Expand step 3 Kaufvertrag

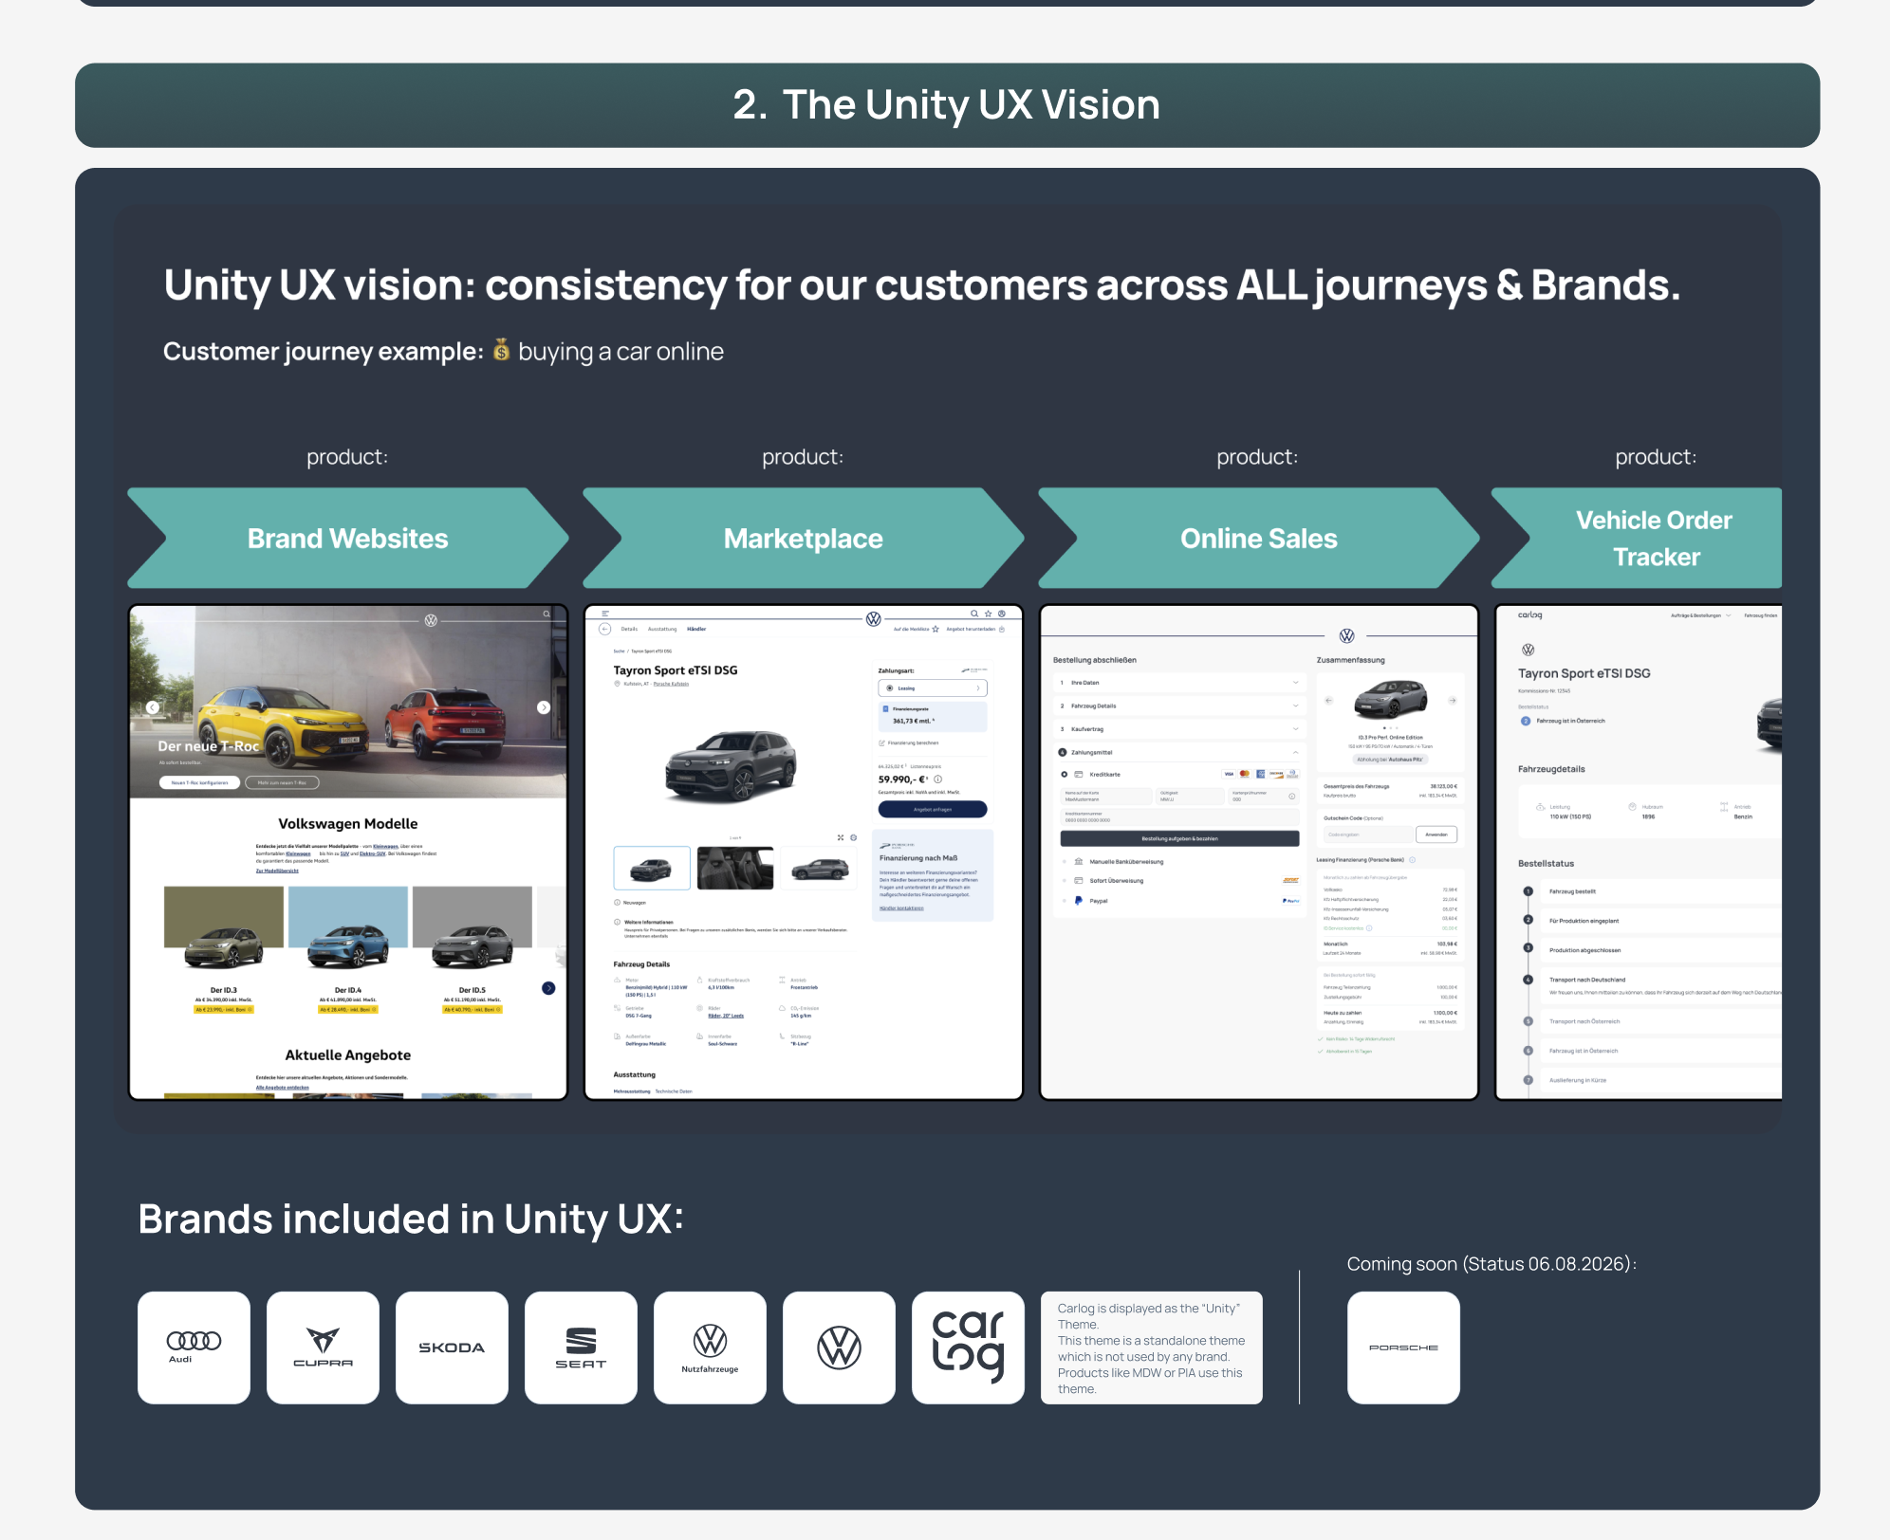click(x=1179, y=729)
